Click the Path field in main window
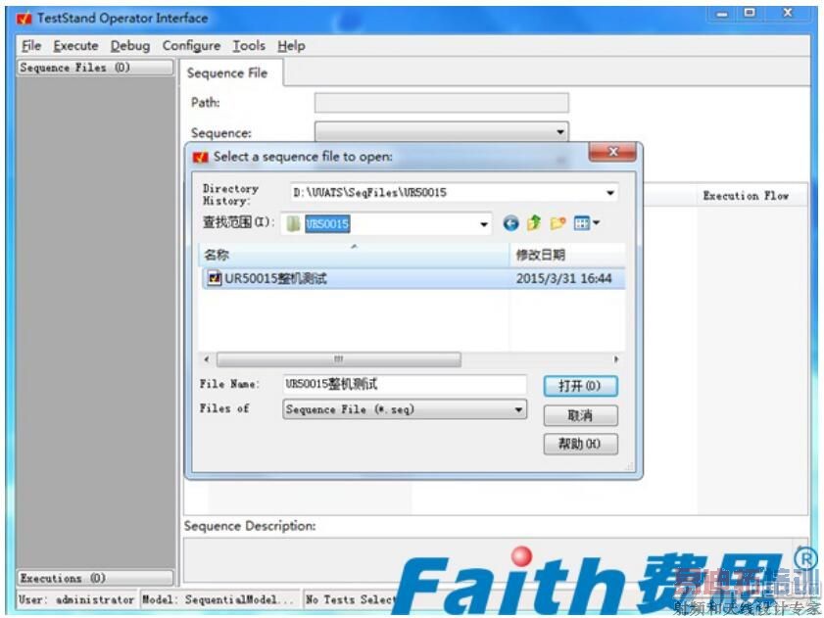 pos(442,103)
